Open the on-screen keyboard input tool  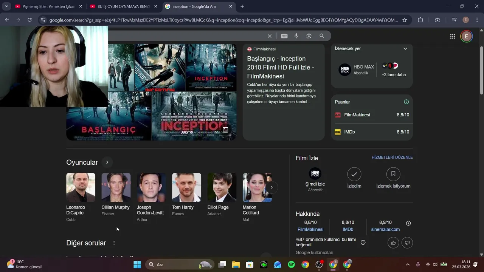point(284,36)
